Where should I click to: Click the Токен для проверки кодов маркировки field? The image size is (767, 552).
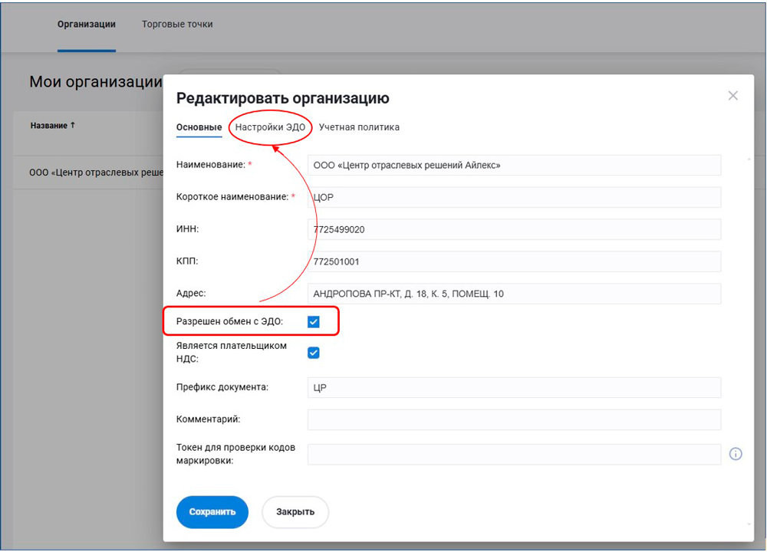514,454
